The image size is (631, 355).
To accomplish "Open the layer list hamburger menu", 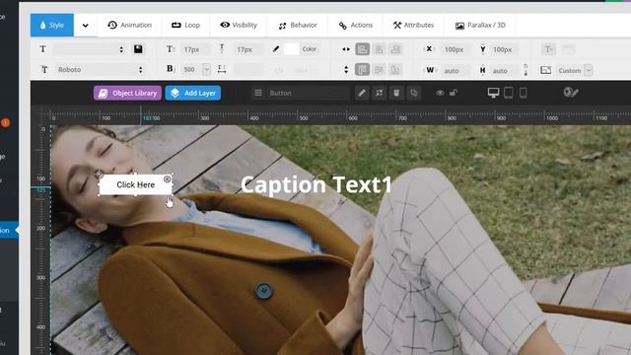I will tap(258, 93).
